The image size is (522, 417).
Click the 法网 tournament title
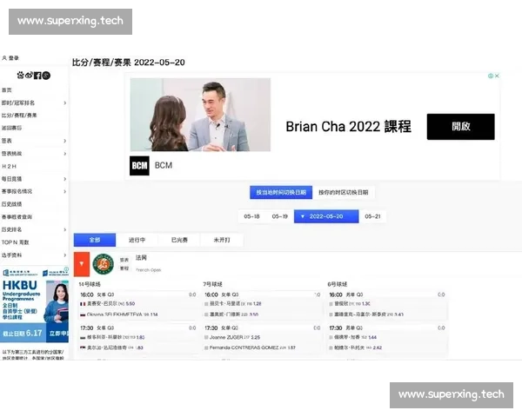click(x=141, y=258)
